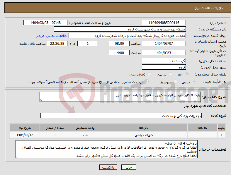Click the resize handle of the buyer notes textarea
231x175 pixels.
[x=17, y=157]
